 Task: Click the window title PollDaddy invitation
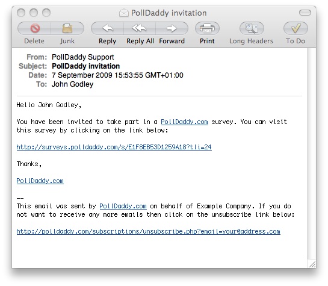[x=169, y=13]
